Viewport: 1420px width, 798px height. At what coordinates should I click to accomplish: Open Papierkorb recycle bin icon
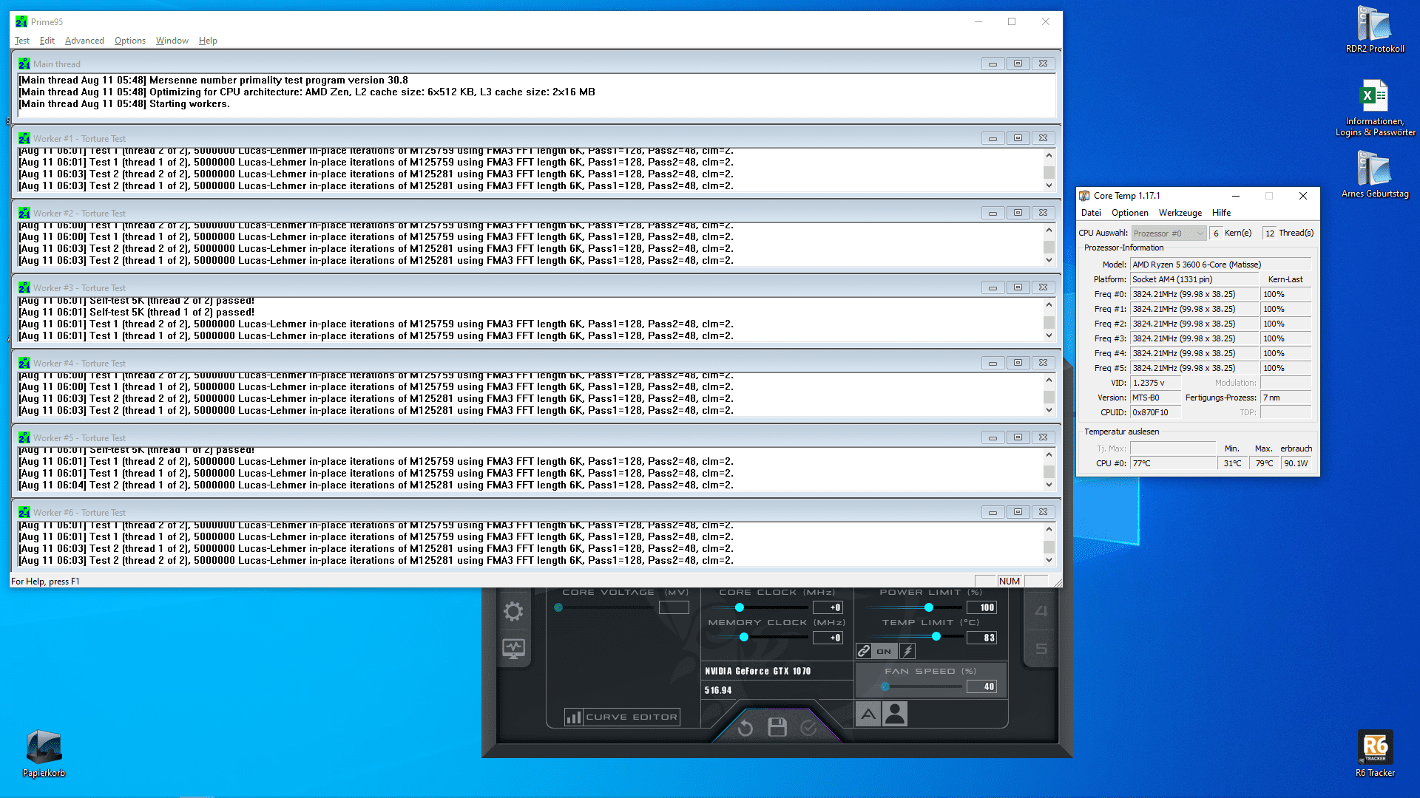pos(44,754)
